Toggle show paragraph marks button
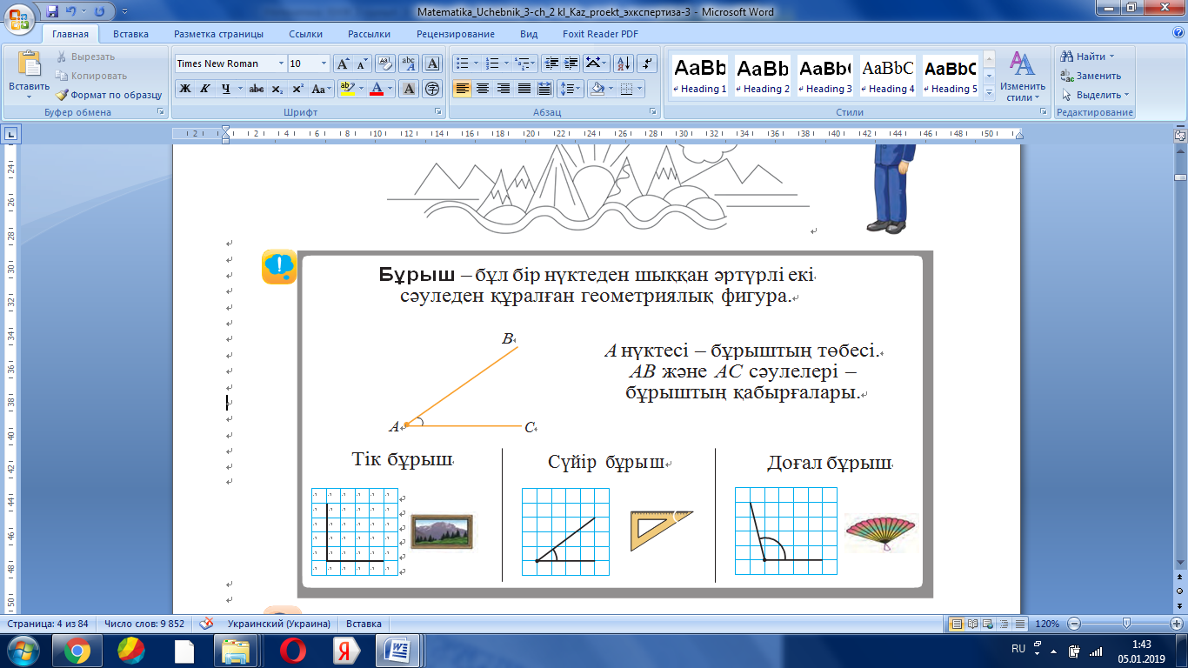The height and width of the screenshot is (668, 1188). coord(647,63)
